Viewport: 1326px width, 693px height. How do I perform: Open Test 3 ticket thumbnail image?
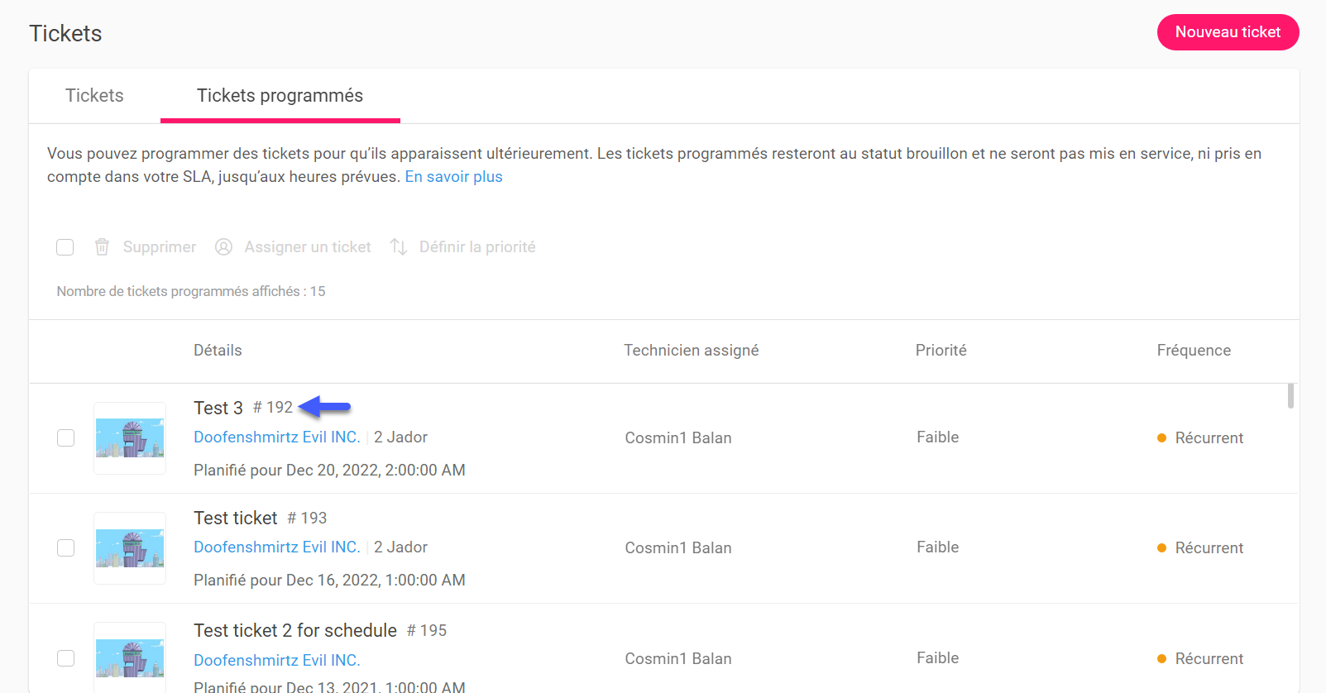pos(130,438)
